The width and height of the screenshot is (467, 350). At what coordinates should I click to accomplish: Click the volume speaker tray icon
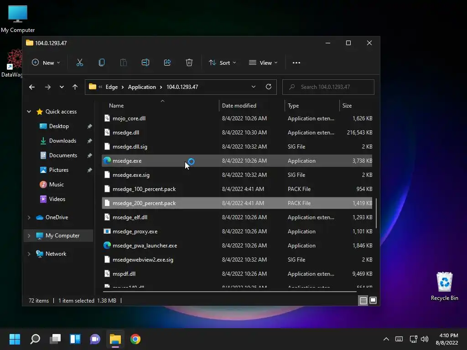point(425,339)
